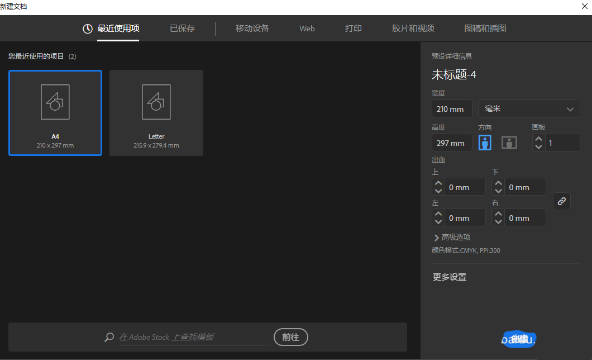Decrease top bleed value

click(438, 191)
